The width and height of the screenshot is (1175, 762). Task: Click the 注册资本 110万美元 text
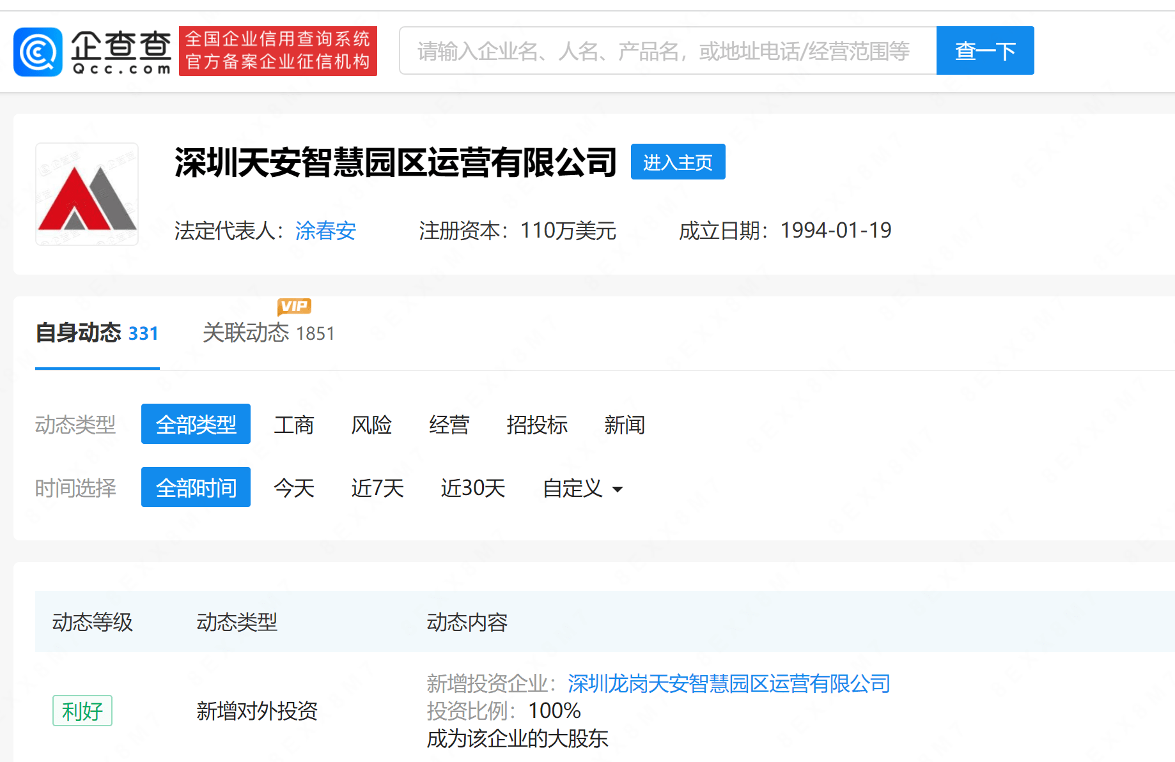pyautogui.click(x=518, y=231)
